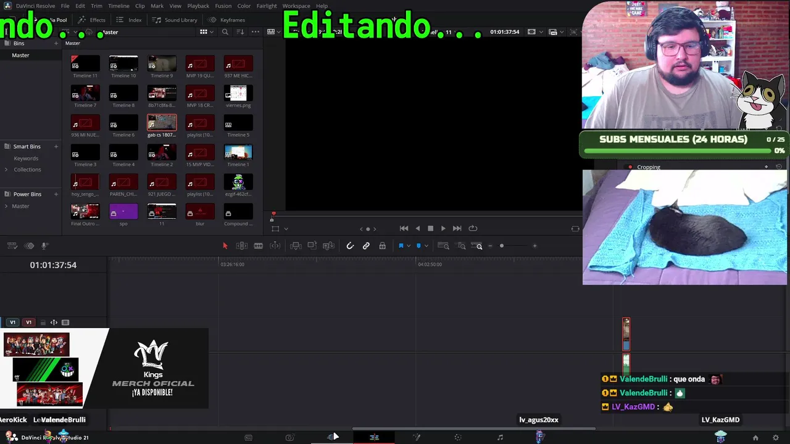Screen dimensions: 790x444
Task: Select the Final Outro clip thumbnail
Action: pyautogui.click(x=85, y=212)
